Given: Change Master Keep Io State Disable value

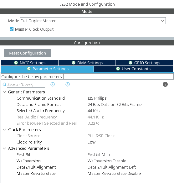Looking at the screenshot, I should [x=114, y=173].
